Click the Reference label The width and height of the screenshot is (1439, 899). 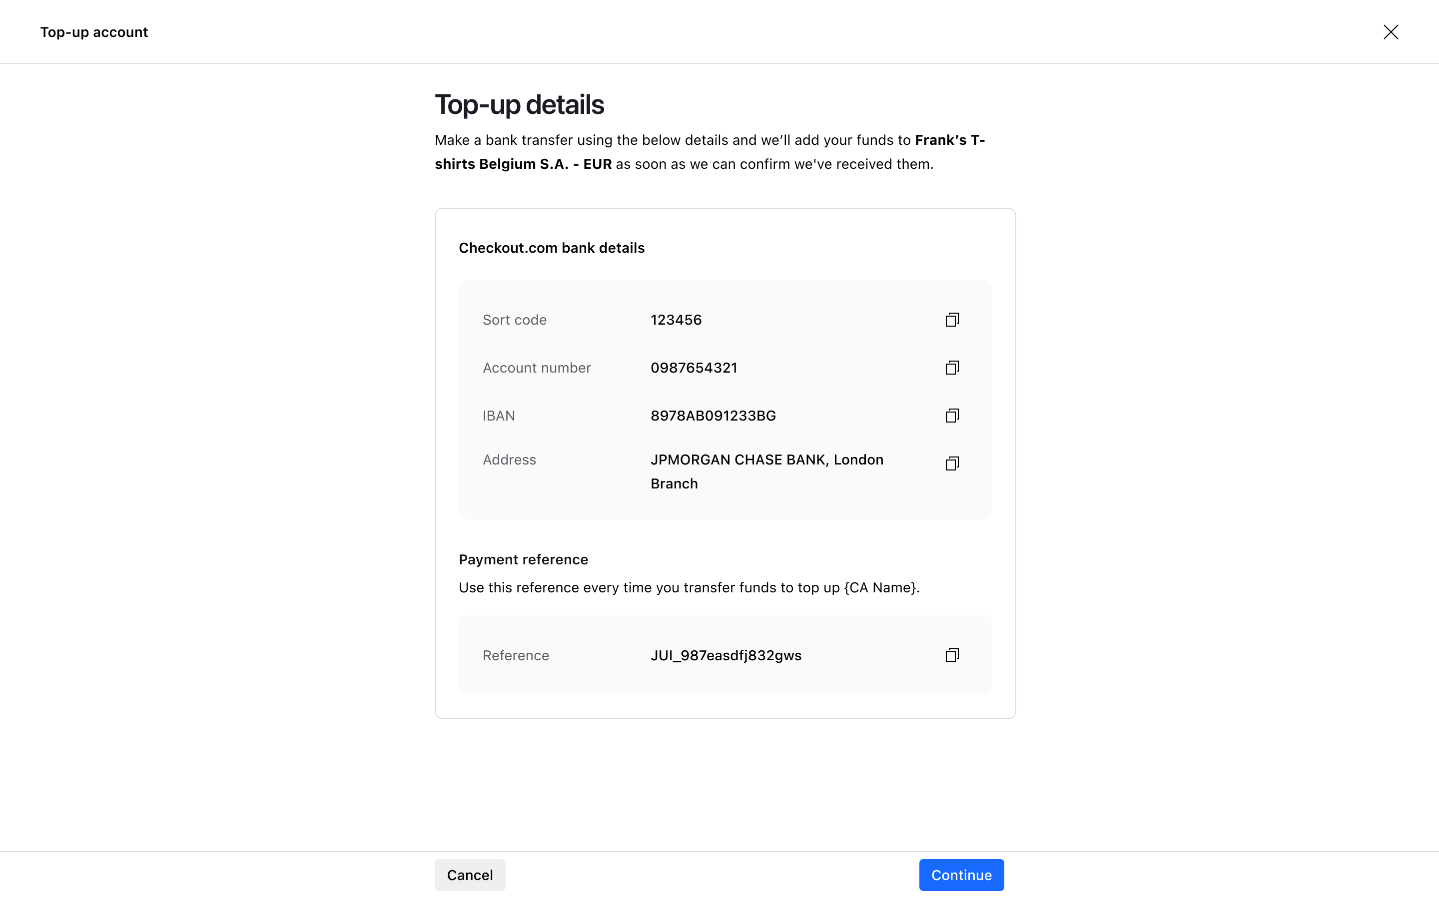coord(516,655)
